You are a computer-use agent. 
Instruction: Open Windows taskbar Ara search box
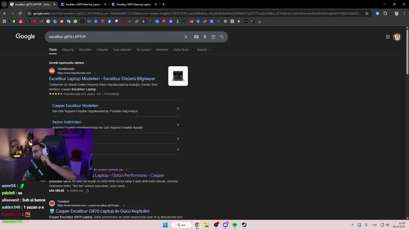tap(181, 225)
